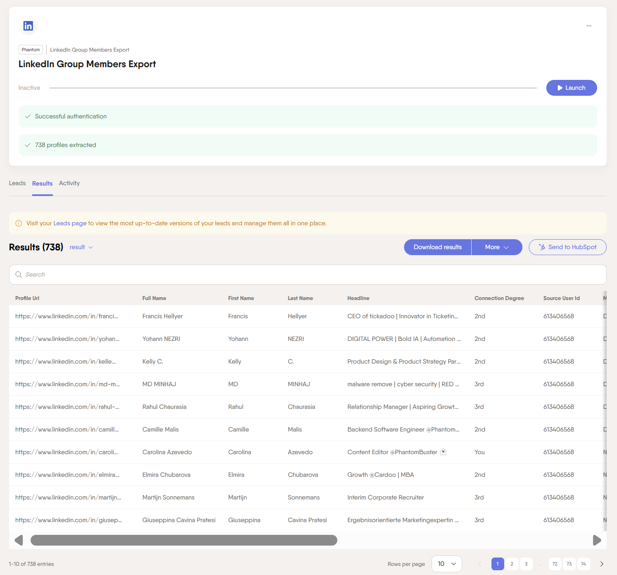Click the MD MINHAJ full name cell
617x575 pixels.
tap(159, 384)
